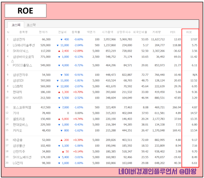204x178 pixels.
Task: Open the 삼성전자 stock link
Action: pos(19,39)
